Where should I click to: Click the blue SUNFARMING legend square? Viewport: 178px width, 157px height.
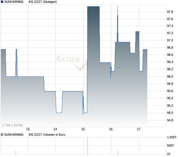click(x=2, y=2)
